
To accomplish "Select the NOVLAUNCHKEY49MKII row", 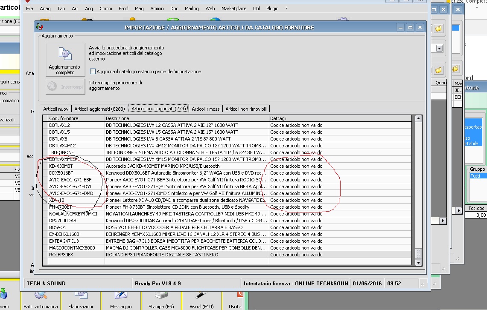I will [230, 214].
